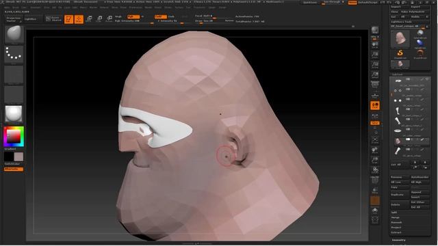Click the Zoom document icon in right shelf
This screenshot has height=246, width=438.
(x=375, y=55)
